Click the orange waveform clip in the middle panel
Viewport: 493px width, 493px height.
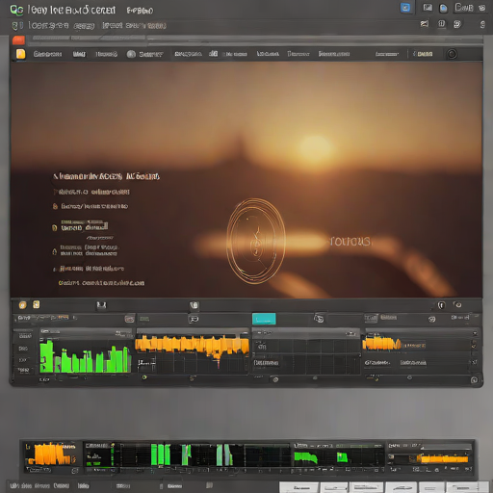pyautogui.click(x=193, y=346)
